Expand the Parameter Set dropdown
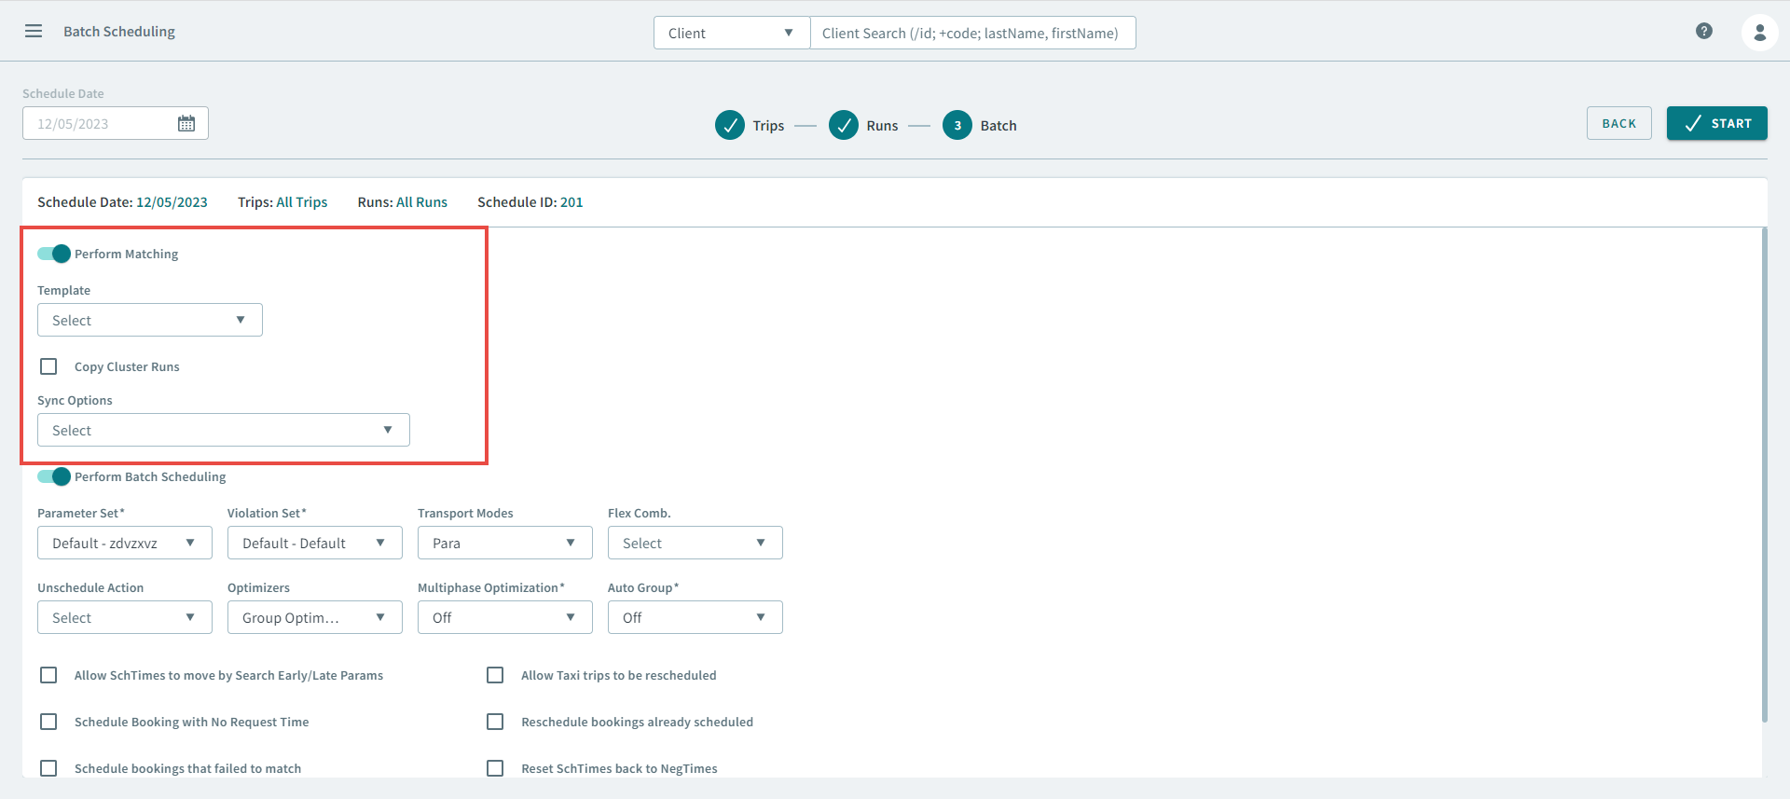 pyautogui.click(x=124, y=543)
